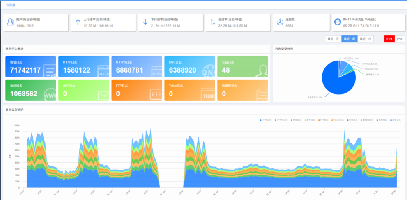This screenshot has height=200, width=407.
Task: Click the document icon on 会话日志 card
Action: 50,71
